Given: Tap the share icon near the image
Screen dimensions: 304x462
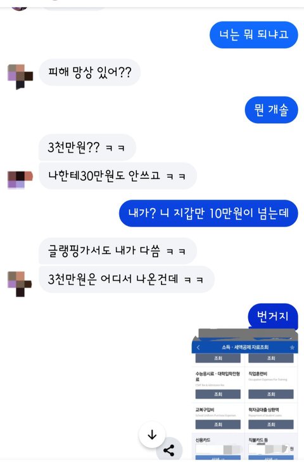Looking at the screenshot, I should pyautogui.click(x=169, y=451).
